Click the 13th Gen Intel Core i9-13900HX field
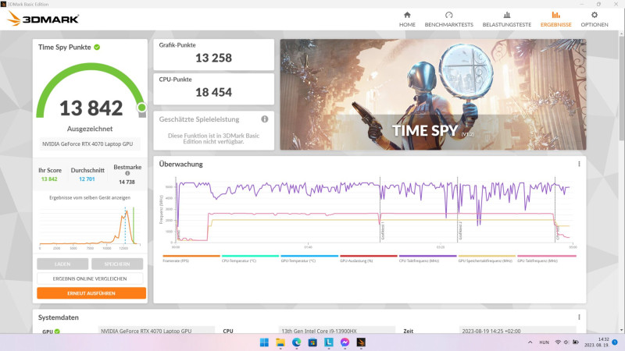This screenshot has height=351, width=625. pos(337,330)
